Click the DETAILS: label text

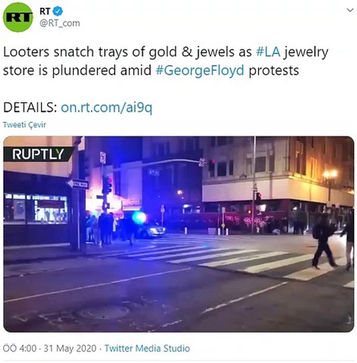[30, 107]
